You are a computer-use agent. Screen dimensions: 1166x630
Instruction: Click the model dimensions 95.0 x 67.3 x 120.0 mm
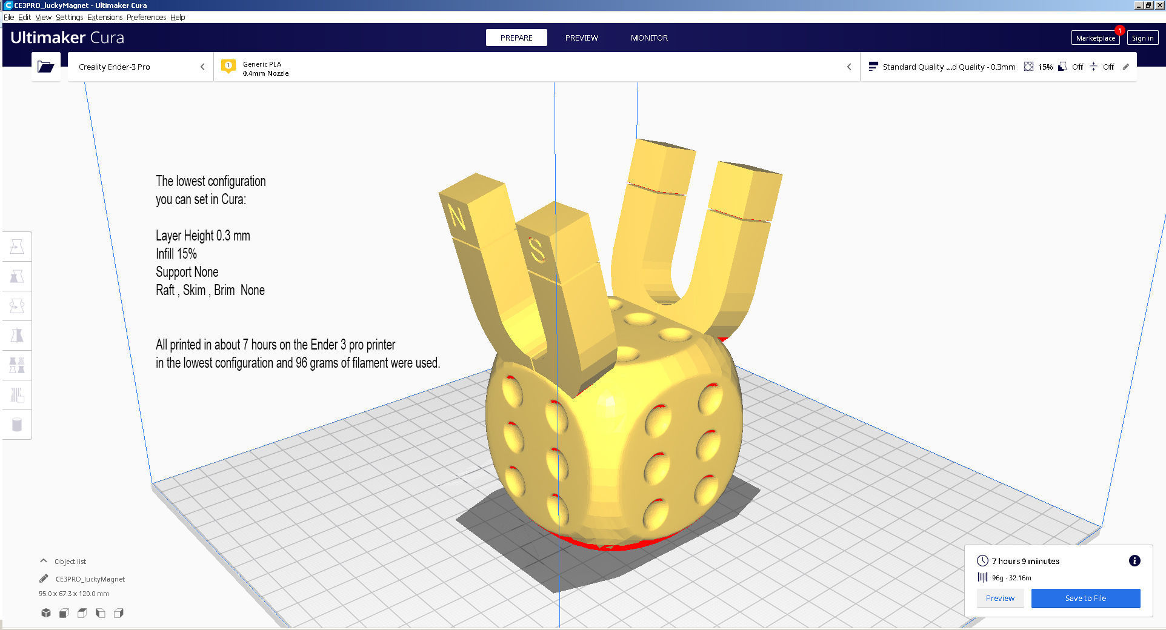(74, 594)
